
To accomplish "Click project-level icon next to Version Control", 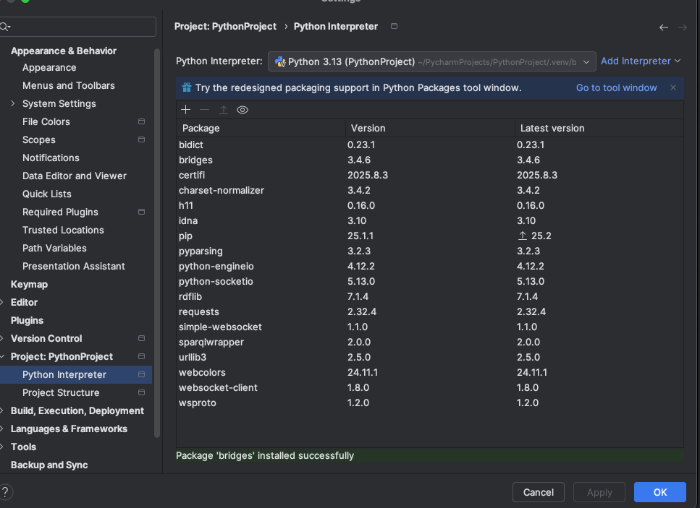I will (141, 338).
